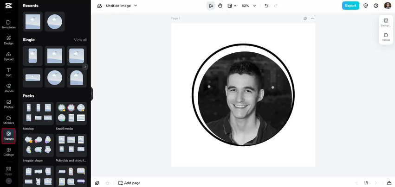Open the dropdown next to Untitled image
Image resolution: width=395 pixels, height=187 pixels.
[136, 6]
